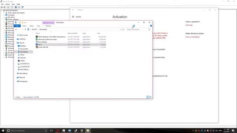
Task: Click the File Explorer back navigation arrow
Action: (x=16, y=30)
